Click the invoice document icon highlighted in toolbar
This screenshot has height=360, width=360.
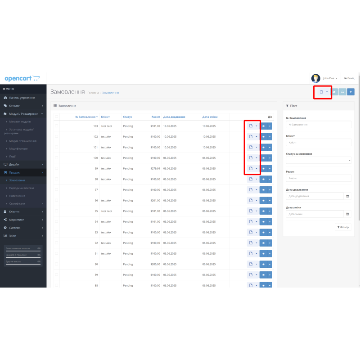[321, 92]
